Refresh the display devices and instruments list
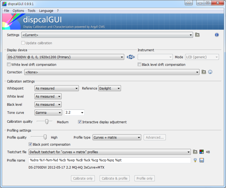Image resolution: width=226 pixels, height=188 pixels. (x=131, y=57)
